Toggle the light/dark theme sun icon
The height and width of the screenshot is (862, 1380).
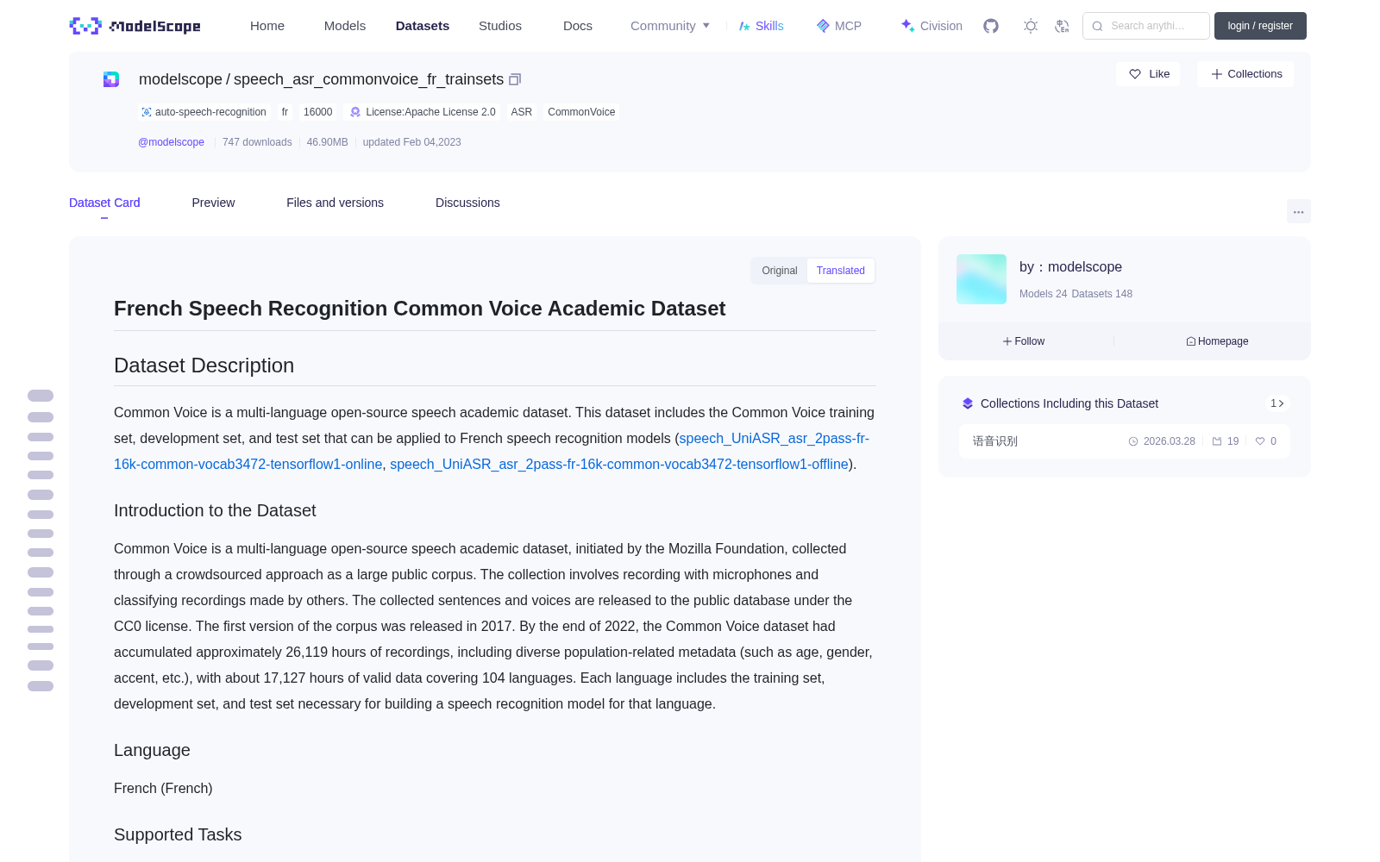[1031, 26]
